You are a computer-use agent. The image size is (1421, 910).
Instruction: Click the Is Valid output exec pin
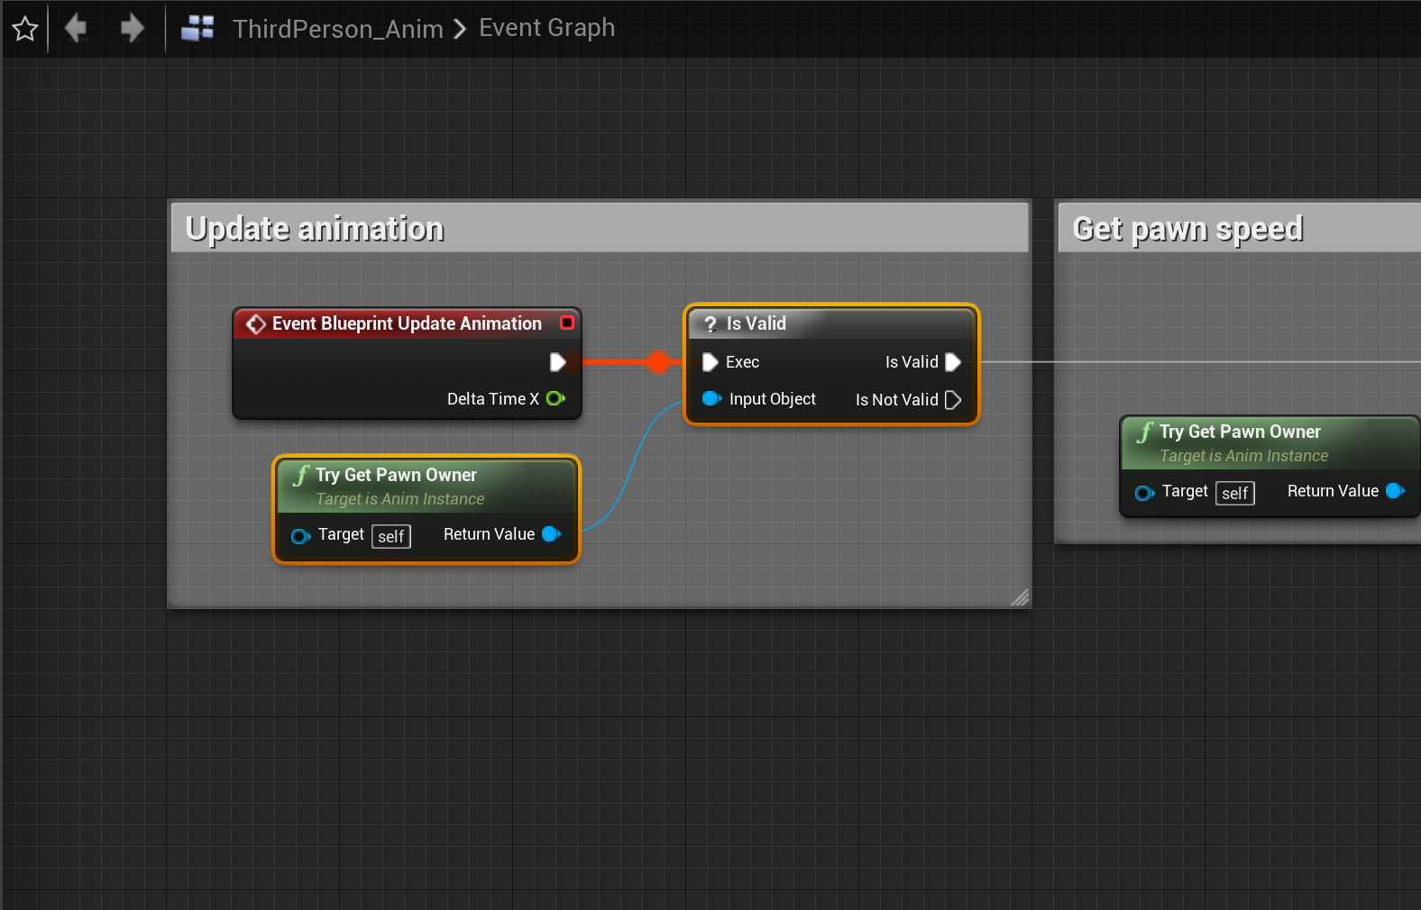coord(953,362)
